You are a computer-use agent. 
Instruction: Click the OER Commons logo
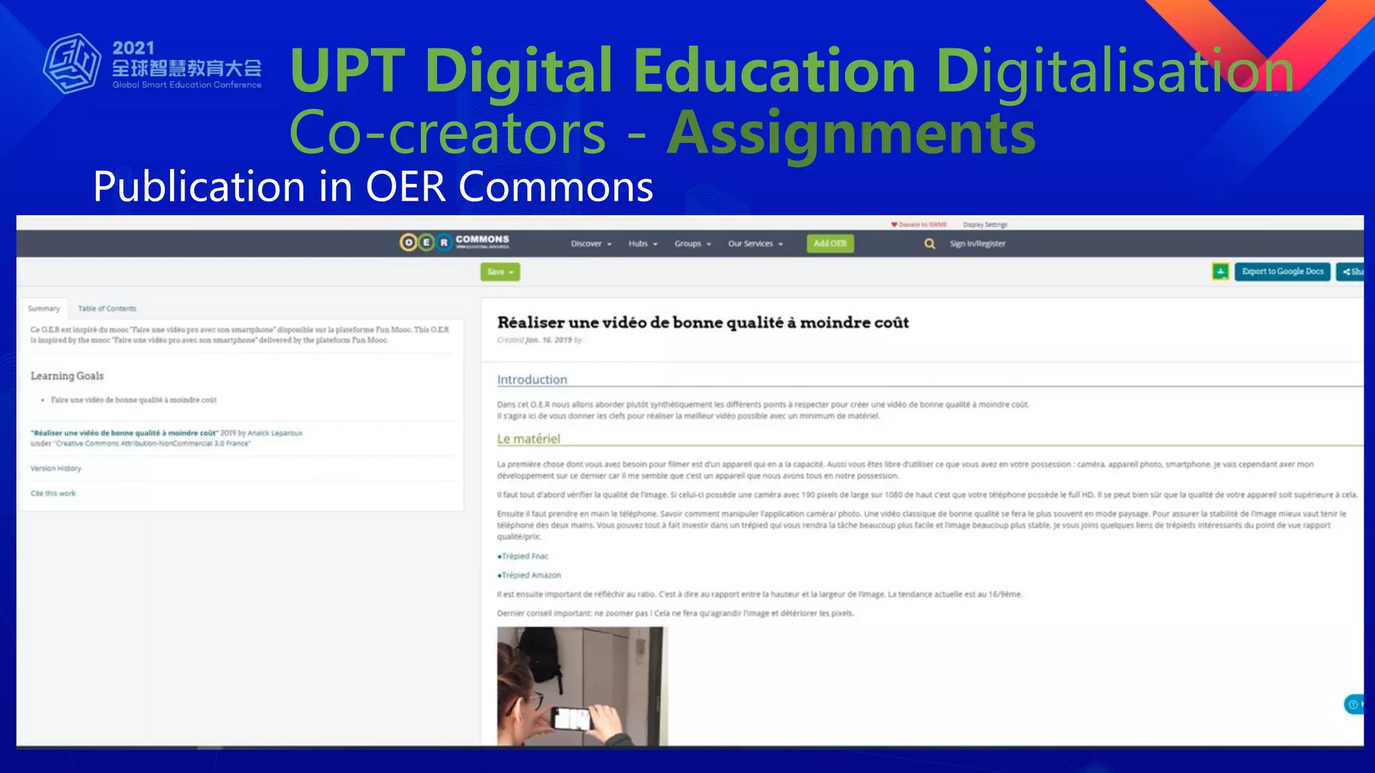[x=455, y=242]
